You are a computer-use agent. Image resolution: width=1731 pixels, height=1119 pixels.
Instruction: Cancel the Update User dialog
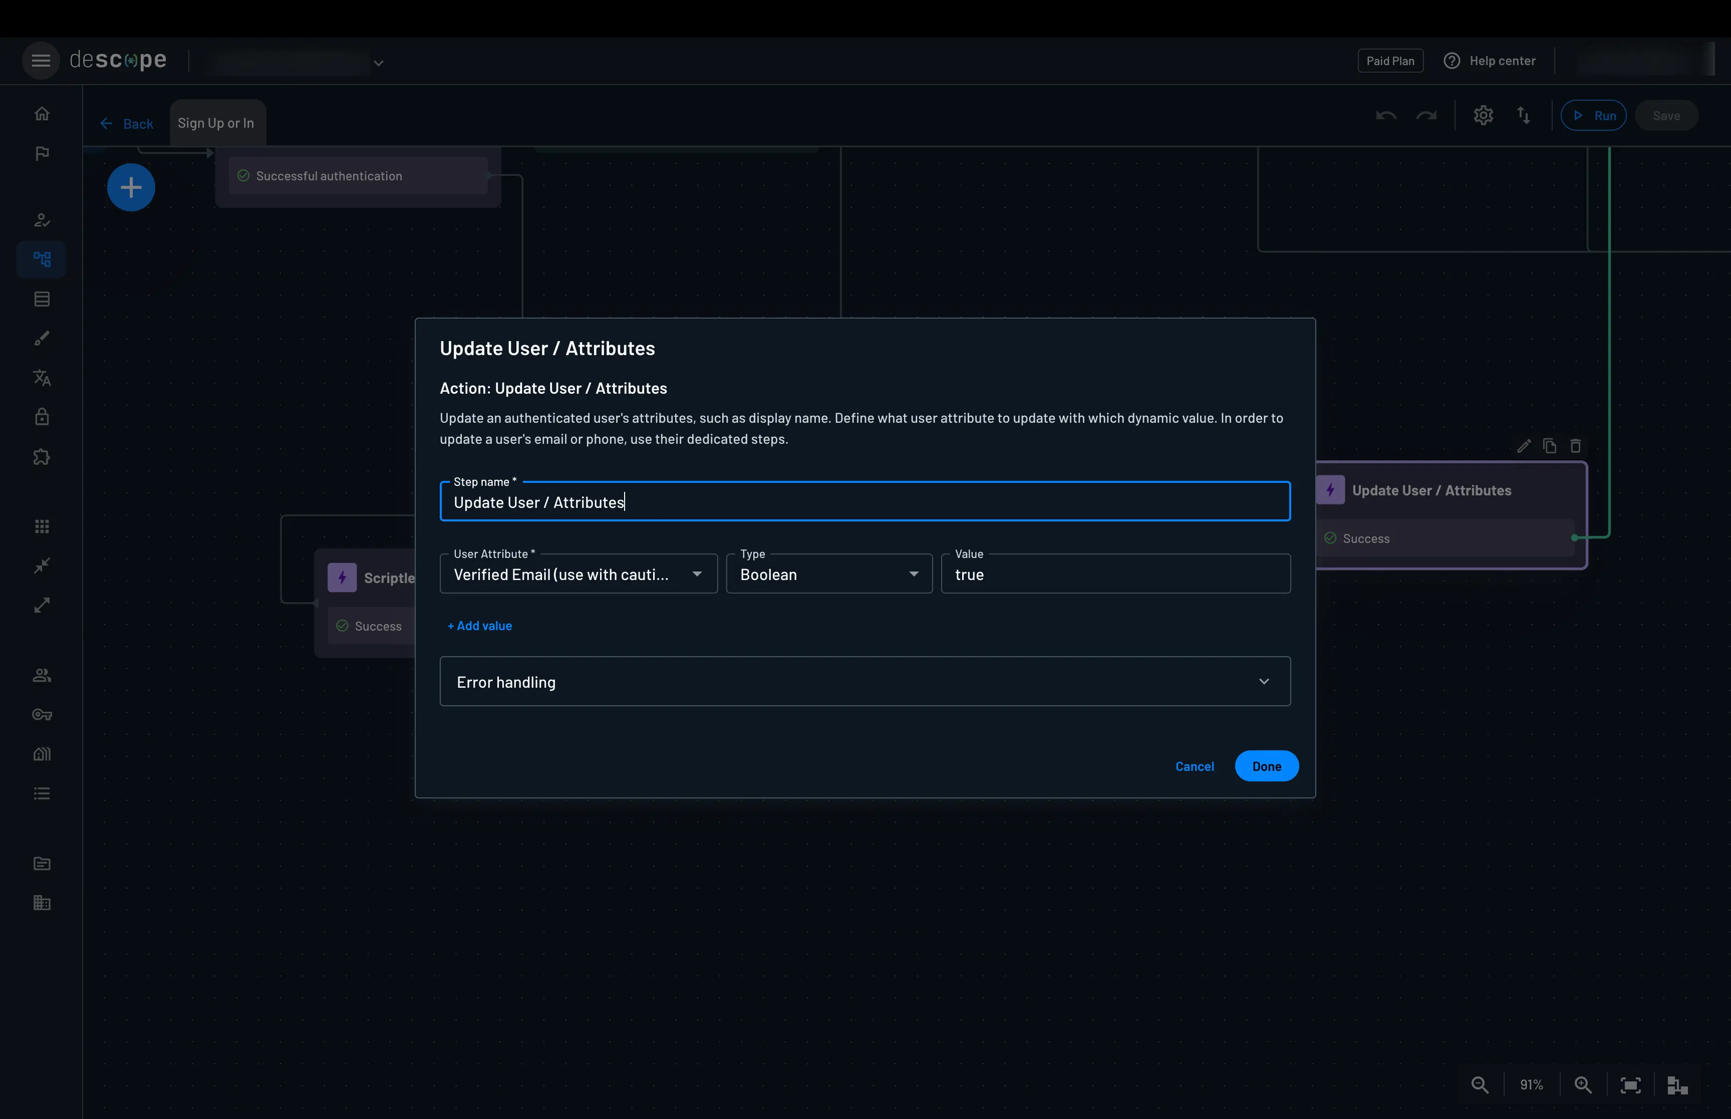point(1194,766)
